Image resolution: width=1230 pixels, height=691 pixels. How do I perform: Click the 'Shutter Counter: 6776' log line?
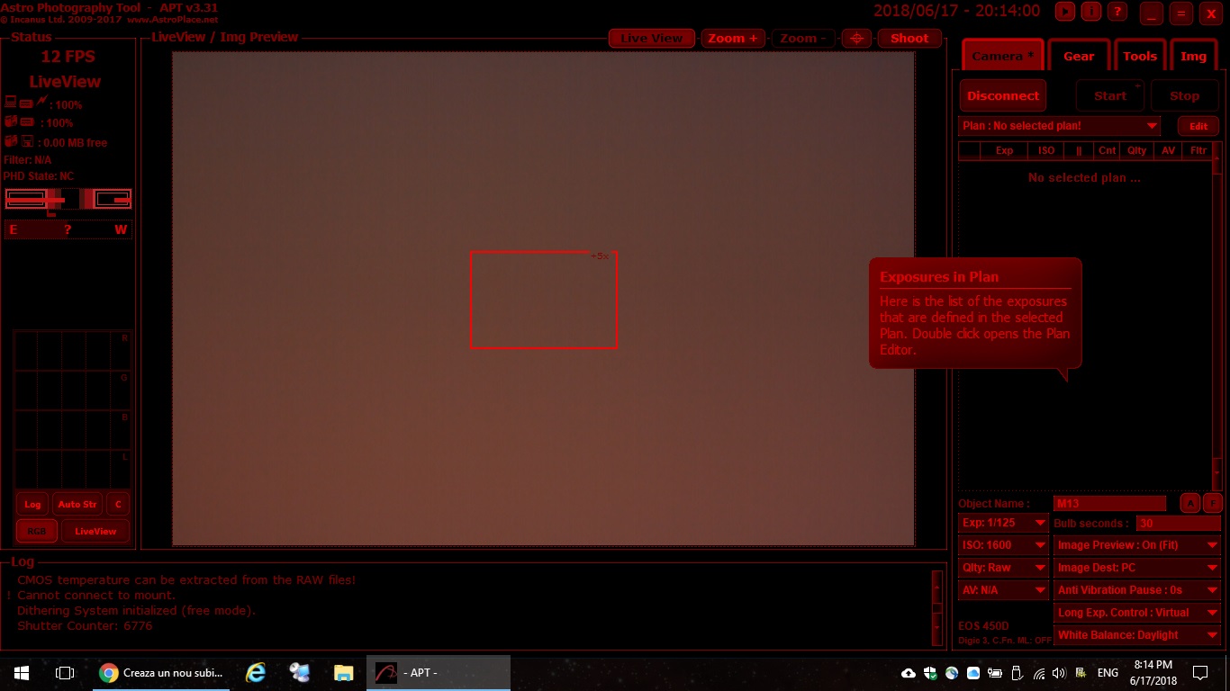coord(85,625)
